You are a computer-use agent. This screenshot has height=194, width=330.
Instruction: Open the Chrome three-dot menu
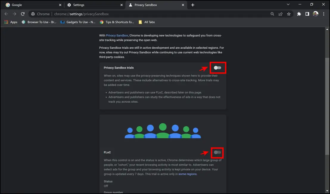[x=324, y=14]
